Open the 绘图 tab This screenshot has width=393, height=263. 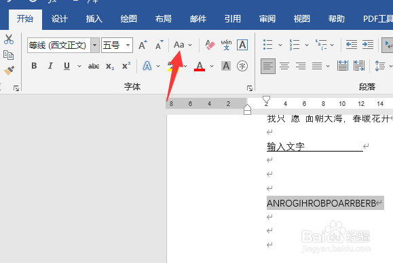(128, 19)
